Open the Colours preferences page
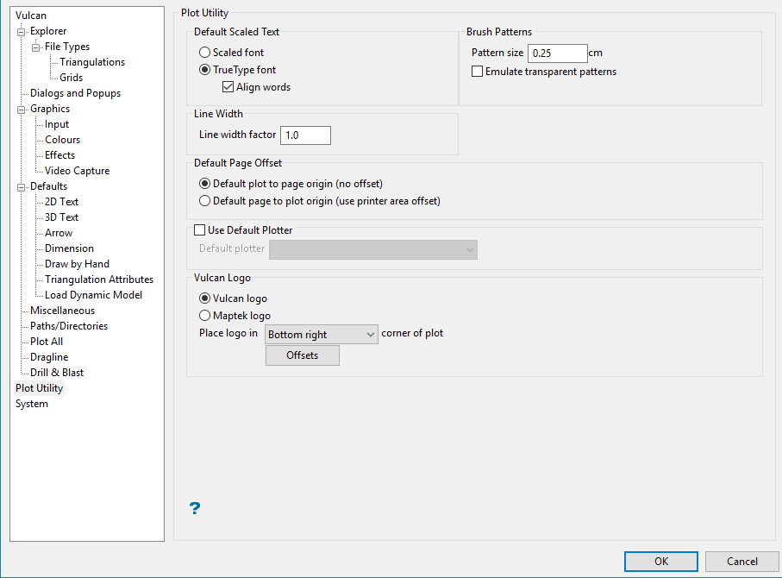The image size is (782, 578). click(x=62, y=139)
